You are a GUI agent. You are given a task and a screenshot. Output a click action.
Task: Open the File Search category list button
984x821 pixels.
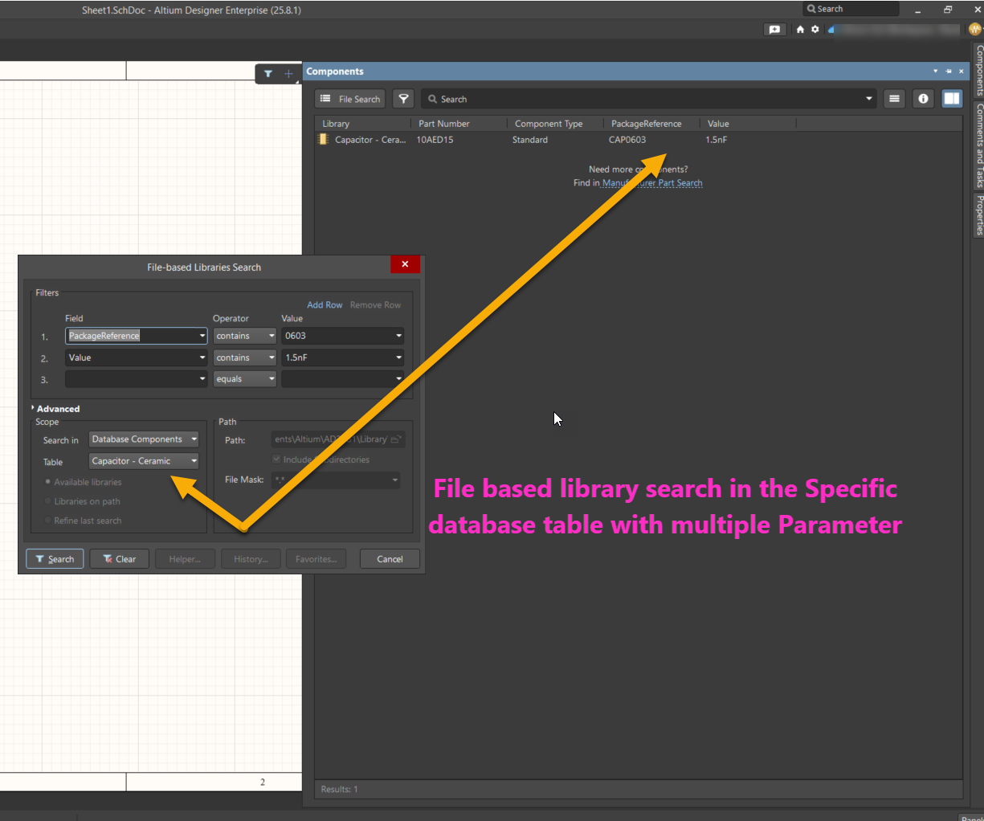(x=349, y=99)
